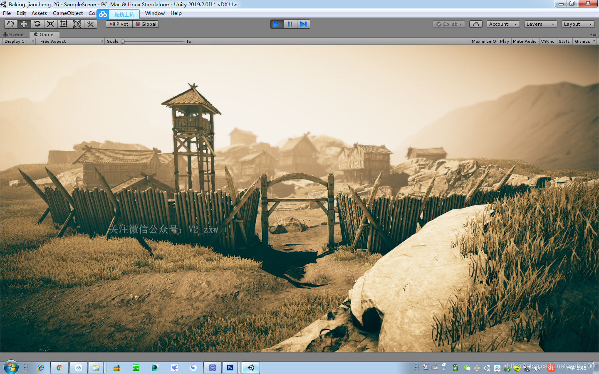Launch Internet Explorer from taskbar
The width and height of the screenshot is (599, 374).
pos(40,368)
